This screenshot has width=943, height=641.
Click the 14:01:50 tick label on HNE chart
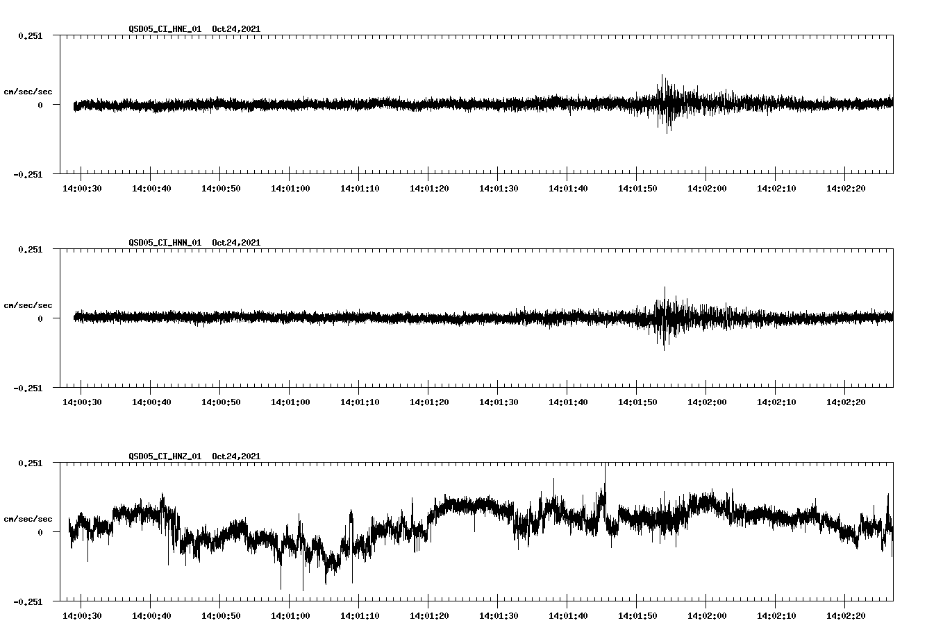coord(637,189)
